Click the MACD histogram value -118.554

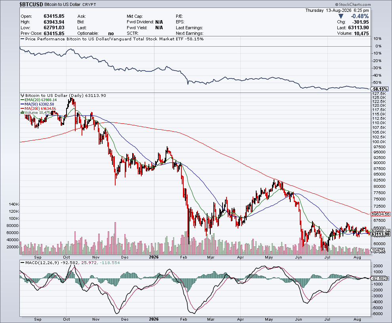click(110, 263)
